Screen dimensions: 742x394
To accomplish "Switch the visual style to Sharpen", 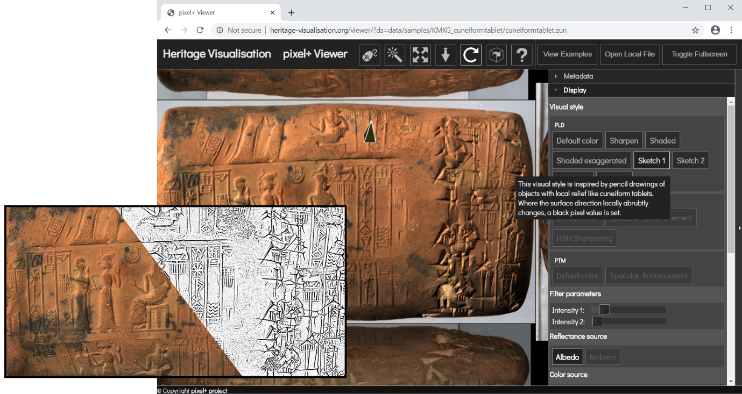I will [624, 141].
